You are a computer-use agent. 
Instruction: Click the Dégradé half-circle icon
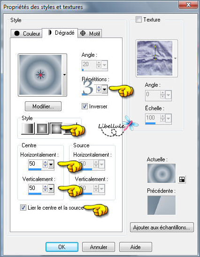tap(50, 32)
